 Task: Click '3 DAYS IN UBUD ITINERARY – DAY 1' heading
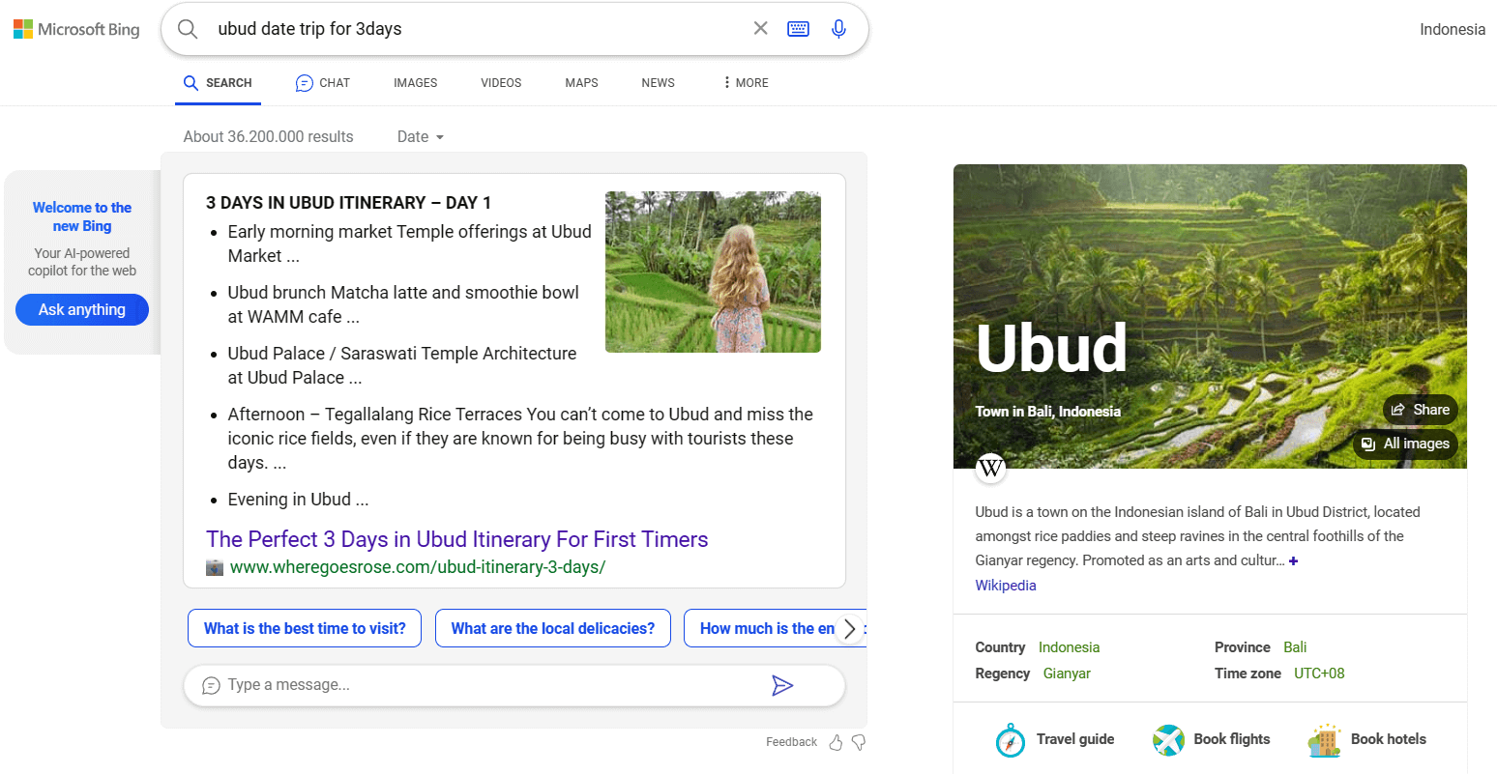click(x=348, y=203)
